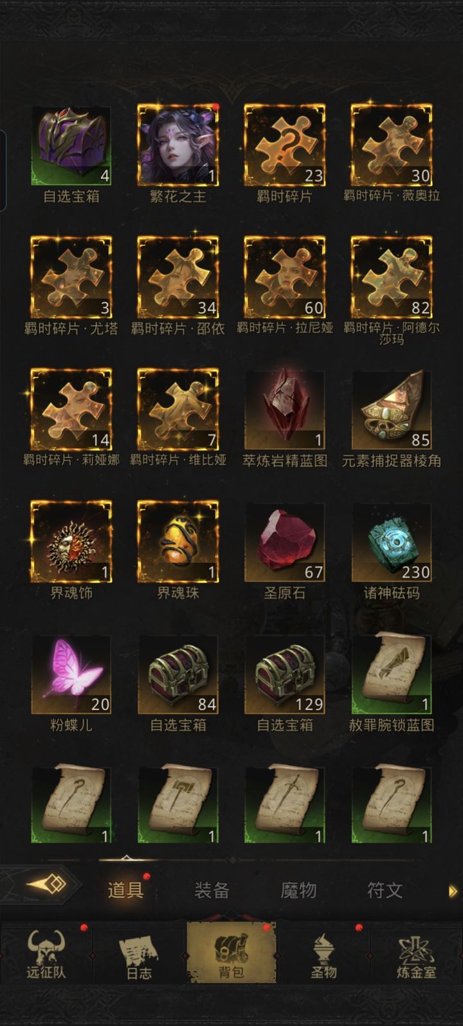
Task: Open the 赦罪腕锁蓝图 scroll item
Action: click(392, 674)
